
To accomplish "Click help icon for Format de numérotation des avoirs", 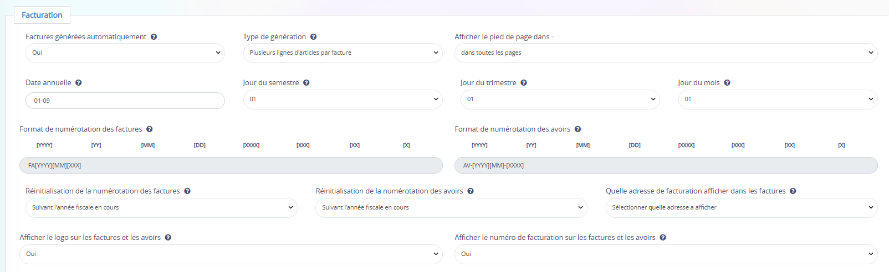I will tap(578, 129).
